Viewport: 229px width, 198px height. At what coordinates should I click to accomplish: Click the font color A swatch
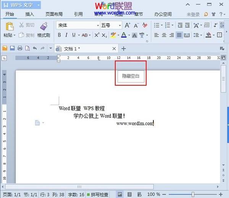coord(124,35)
